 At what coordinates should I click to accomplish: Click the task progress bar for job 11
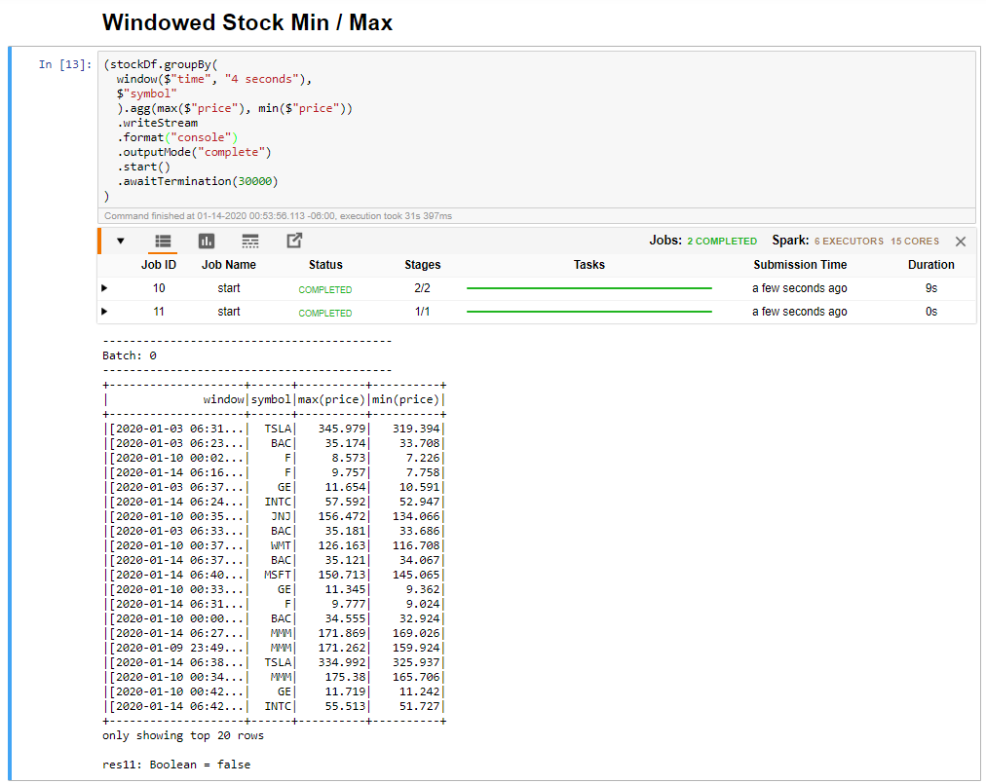click(588, 311)
